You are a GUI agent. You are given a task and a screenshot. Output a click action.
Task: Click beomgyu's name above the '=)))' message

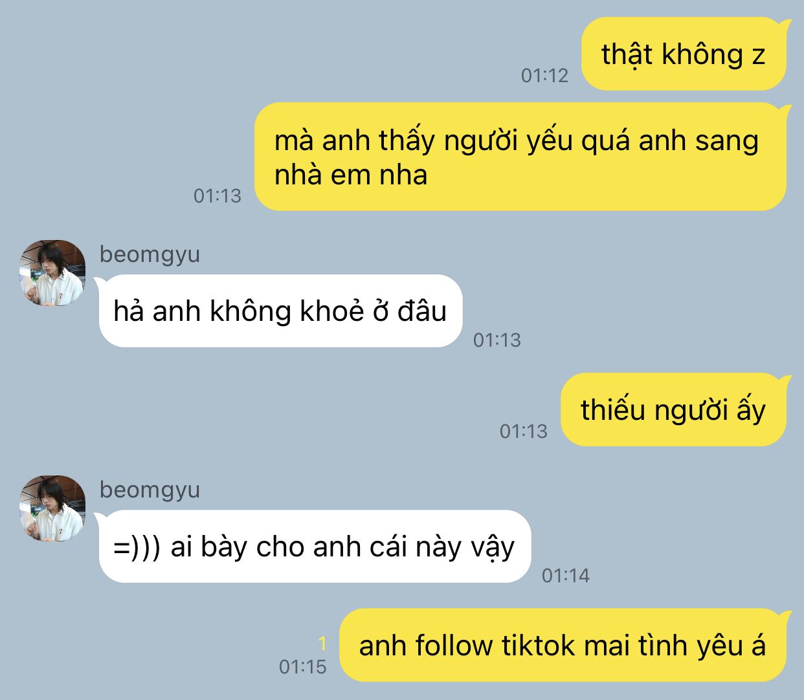pos(150,490)
